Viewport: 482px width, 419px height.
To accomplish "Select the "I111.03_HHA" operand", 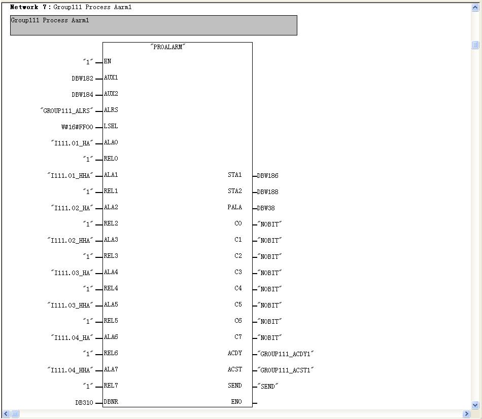I will point(70,306).
